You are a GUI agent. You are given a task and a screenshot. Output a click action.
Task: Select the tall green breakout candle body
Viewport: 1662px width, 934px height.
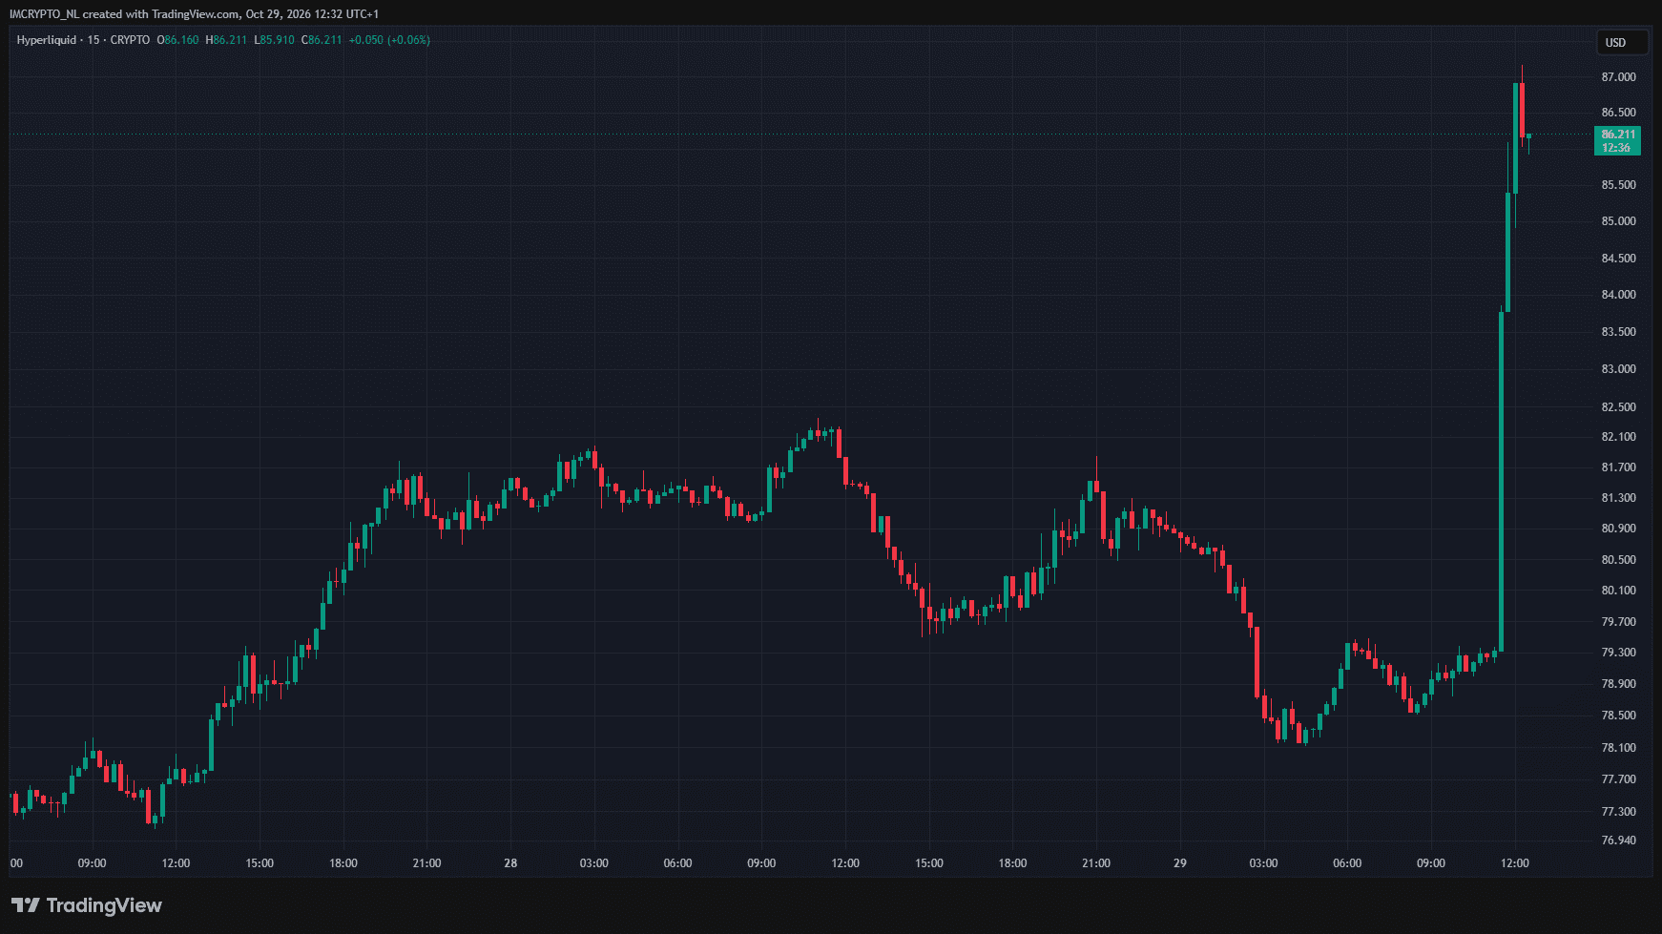tap(1501, 482)
